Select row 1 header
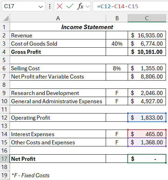The height and width of the screenshot is (180, 168). click(5, 27)
